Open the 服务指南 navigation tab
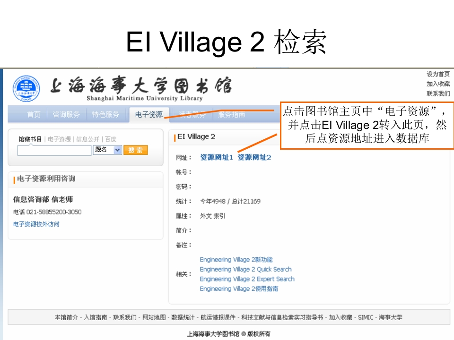Viewport: 454px width, 340px height. 231,114
